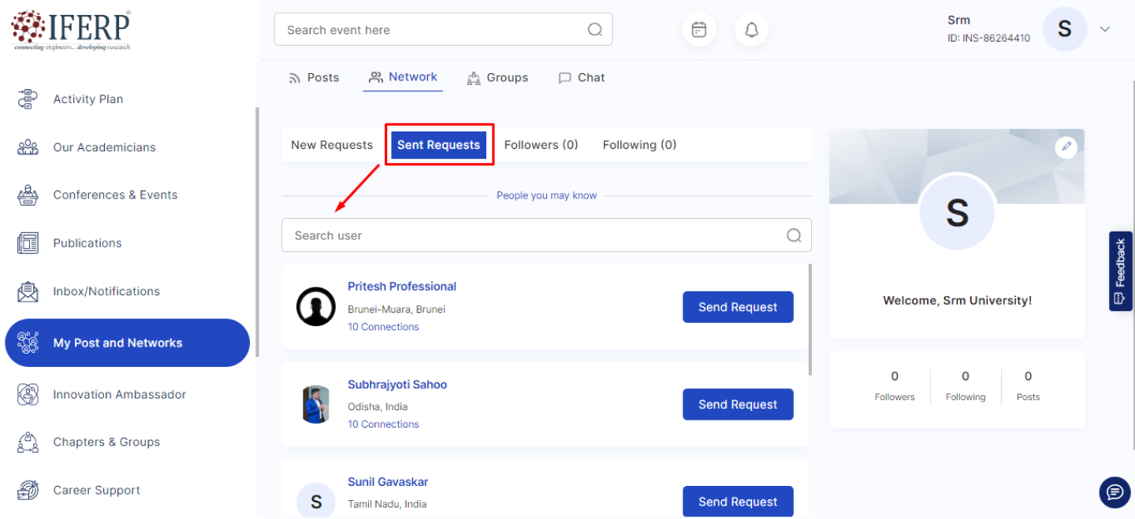1135x519 pixels.
Task: Open Inbox/Notifications in the sidebar
Action: pyautogui.click(x=106, y=291)
